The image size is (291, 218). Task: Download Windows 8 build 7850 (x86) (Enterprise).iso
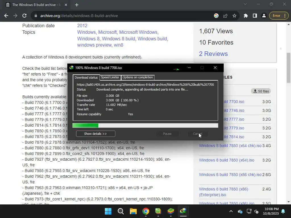[223, 192]
